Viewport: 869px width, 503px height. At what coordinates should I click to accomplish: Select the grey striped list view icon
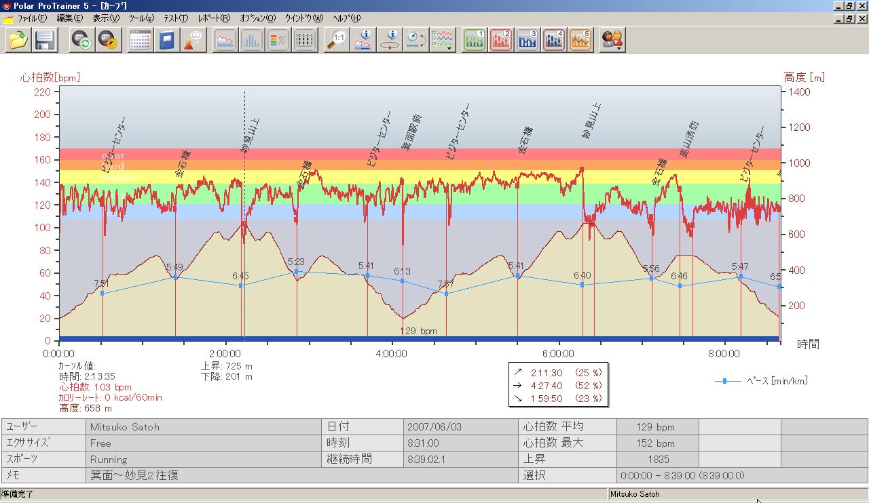tap(305, 40)
